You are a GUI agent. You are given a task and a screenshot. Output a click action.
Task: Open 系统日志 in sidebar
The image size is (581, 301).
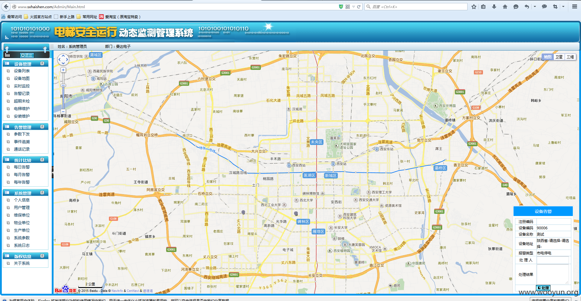click(22, 245)
